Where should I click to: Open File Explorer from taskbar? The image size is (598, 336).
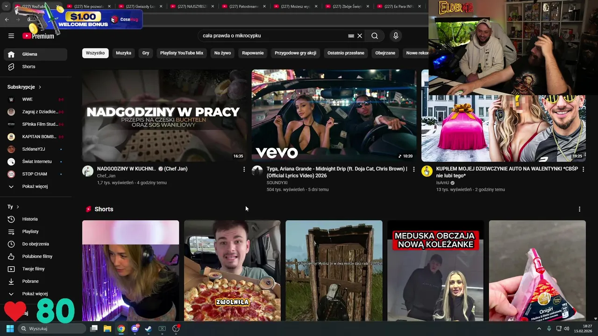(x=107, y=329)
